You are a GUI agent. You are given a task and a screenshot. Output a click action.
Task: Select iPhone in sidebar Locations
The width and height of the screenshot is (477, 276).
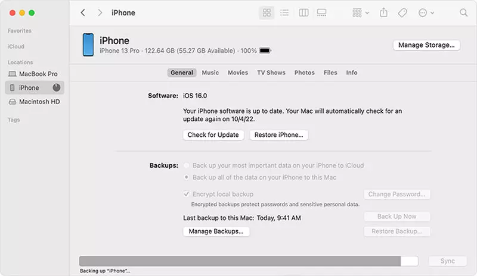pyautogui.click(x=35, y=88)
